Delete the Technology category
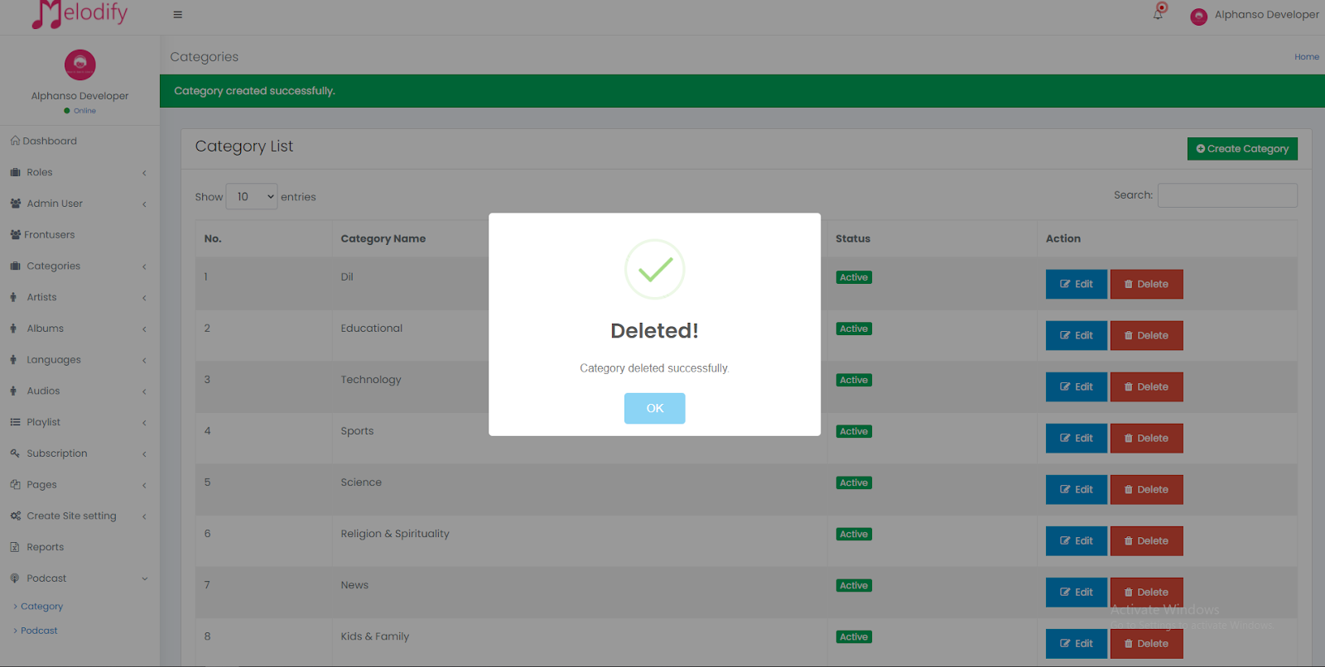The height and width of the screenshot is (667, 1325). (1146, 386)
